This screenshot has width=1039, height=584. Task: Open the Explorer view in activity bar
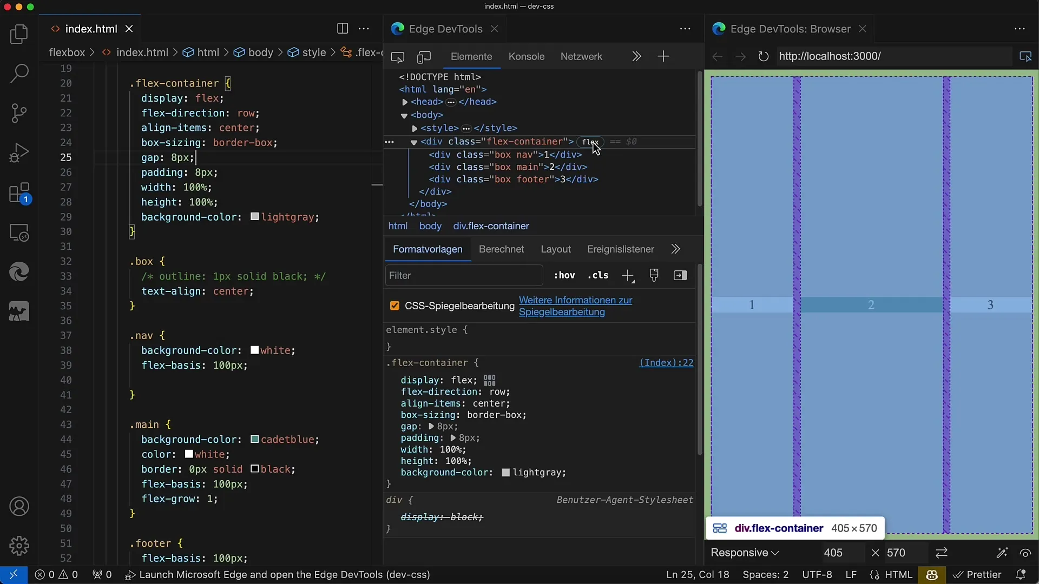pyautogui.click(x=19, y=35)
